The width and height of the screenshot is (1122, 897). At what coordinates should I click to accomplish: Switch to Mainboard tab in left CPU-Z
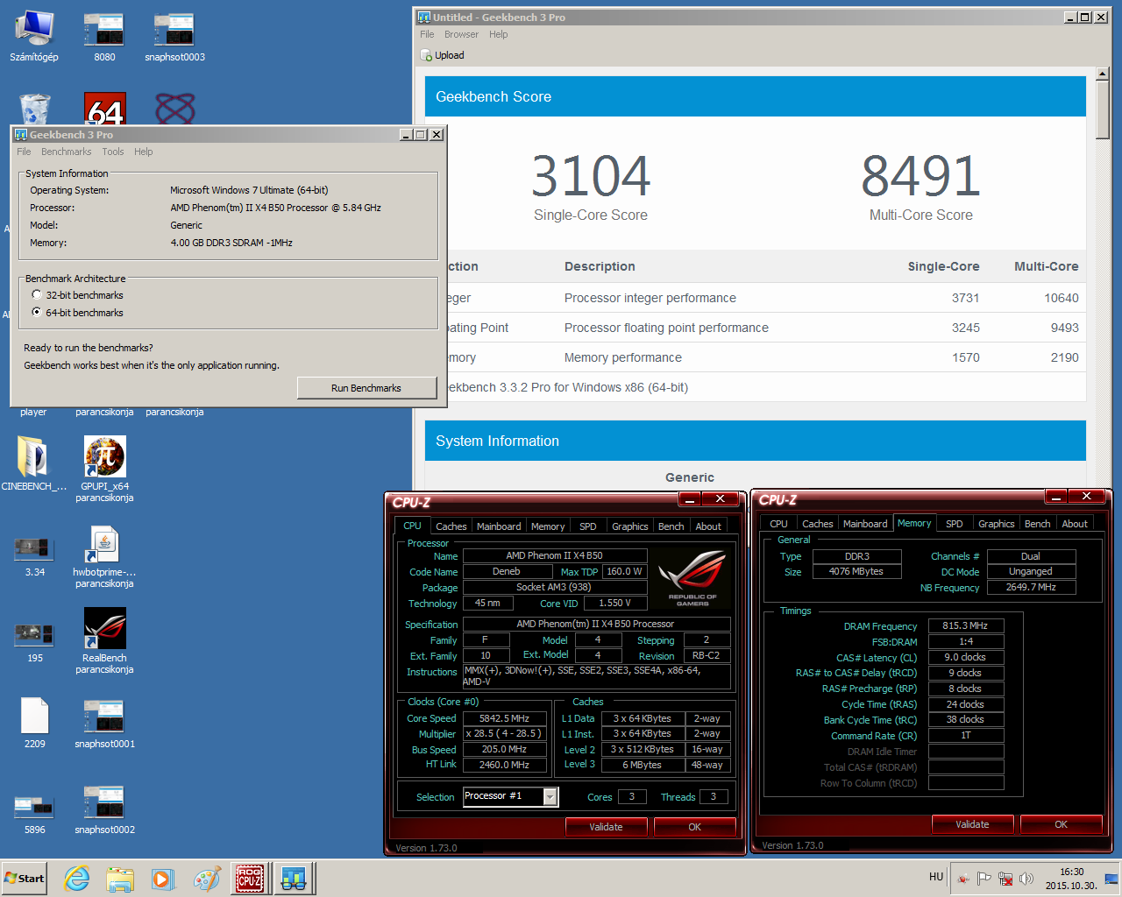point(499,526)
